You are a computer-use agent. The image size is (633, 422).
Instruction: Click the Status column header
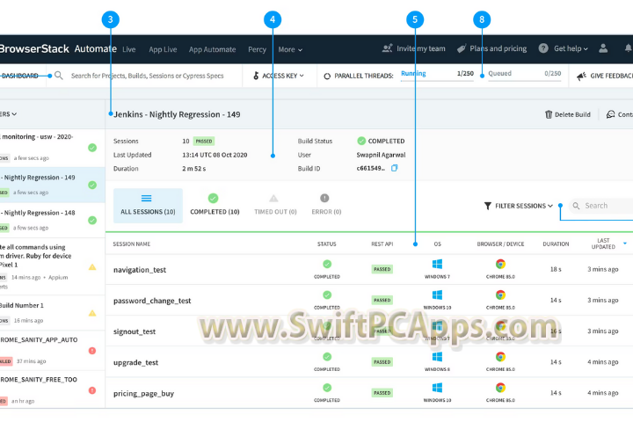tap(326, 244)
